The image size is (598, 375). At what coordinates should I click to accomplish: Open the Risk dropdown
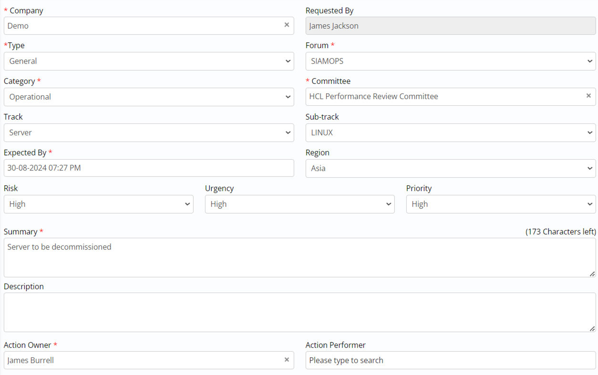tap(99, 204)
